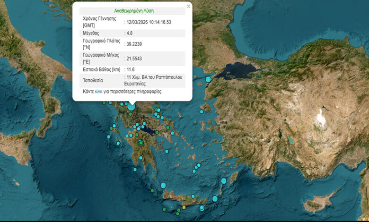Select the cyan marker in the sea east of Peloponnese
369x222 pixels.
167,151
